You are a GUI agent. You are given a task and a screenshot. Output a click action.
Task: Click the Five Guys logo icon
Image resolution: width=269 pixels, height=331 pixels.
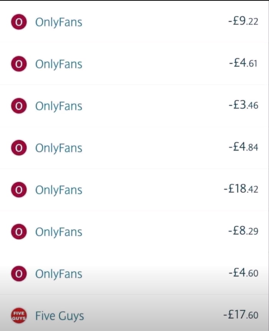18,316
